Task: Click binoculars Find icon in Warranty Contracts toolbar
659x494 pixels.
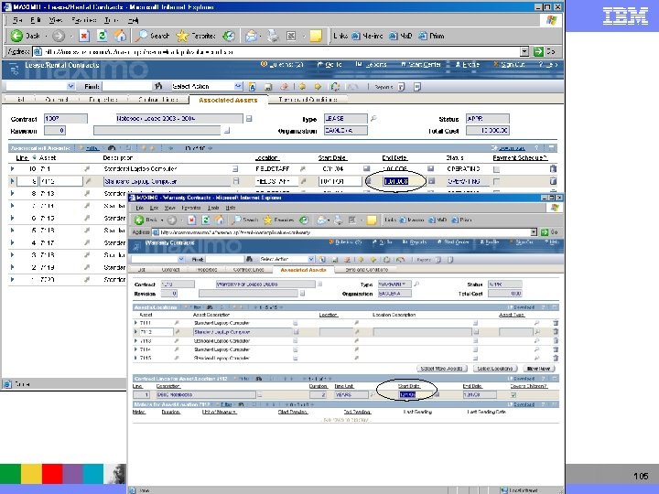Action: point(249,260)
